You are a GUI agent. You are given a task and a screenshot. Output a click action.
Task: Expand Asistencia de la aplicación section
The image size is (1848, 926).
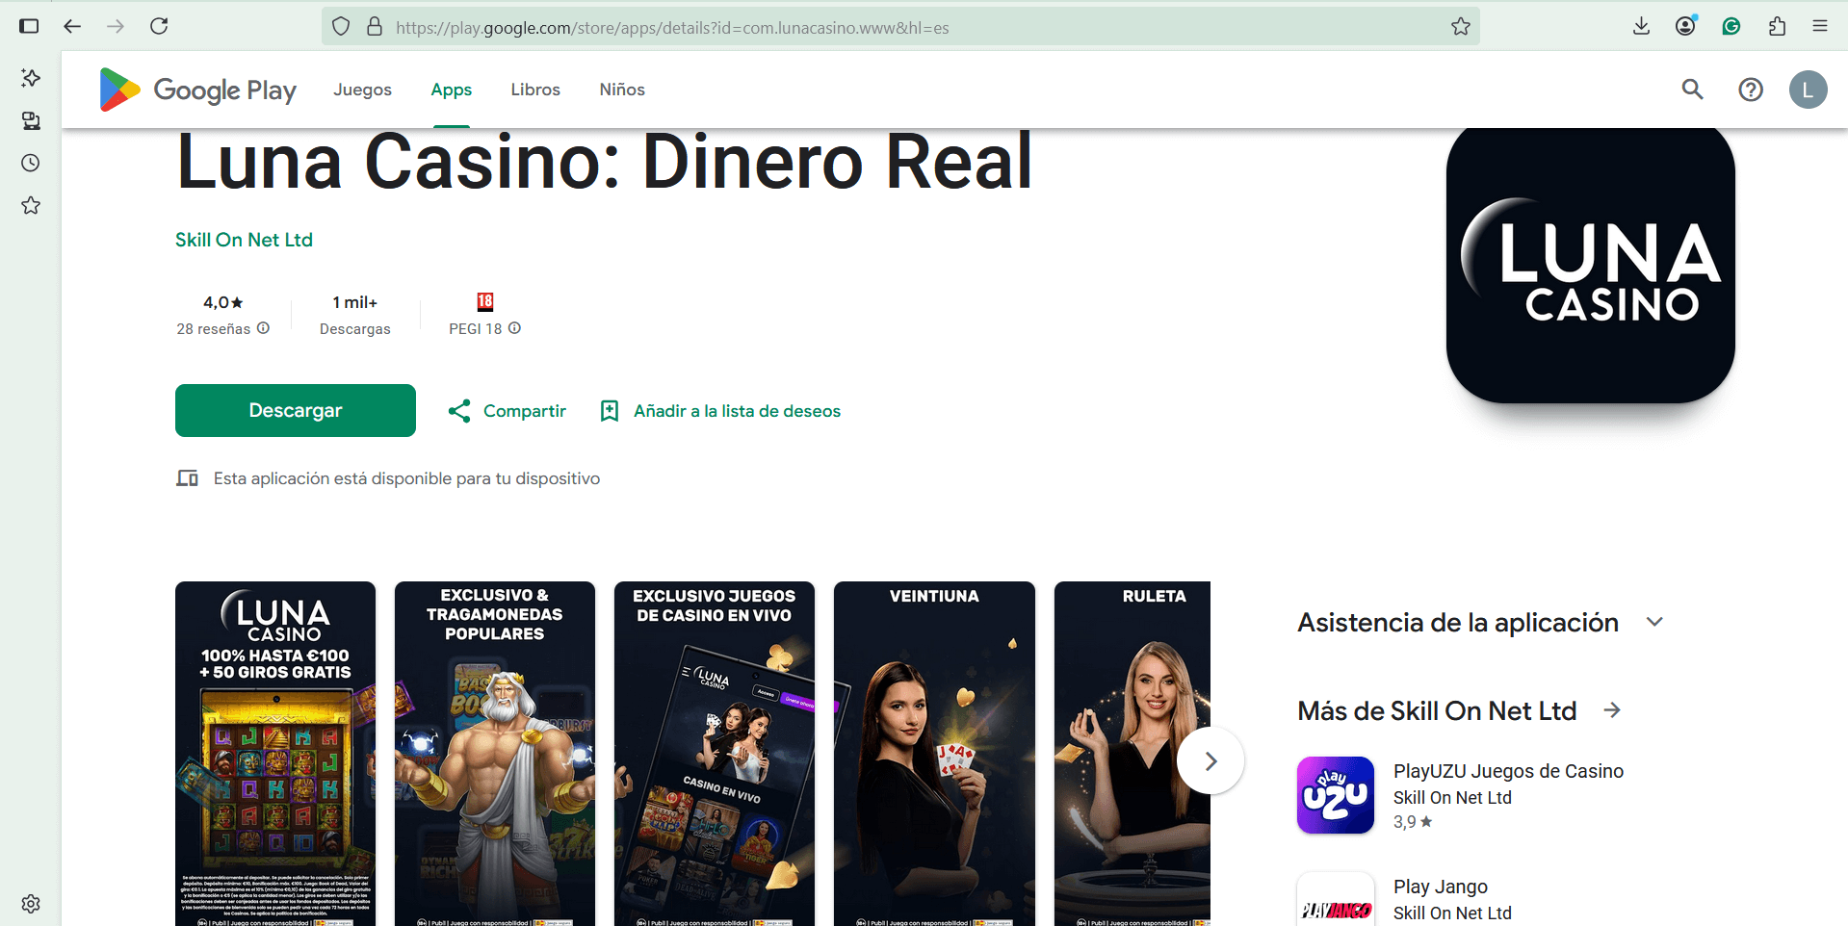coord(1654,622)
